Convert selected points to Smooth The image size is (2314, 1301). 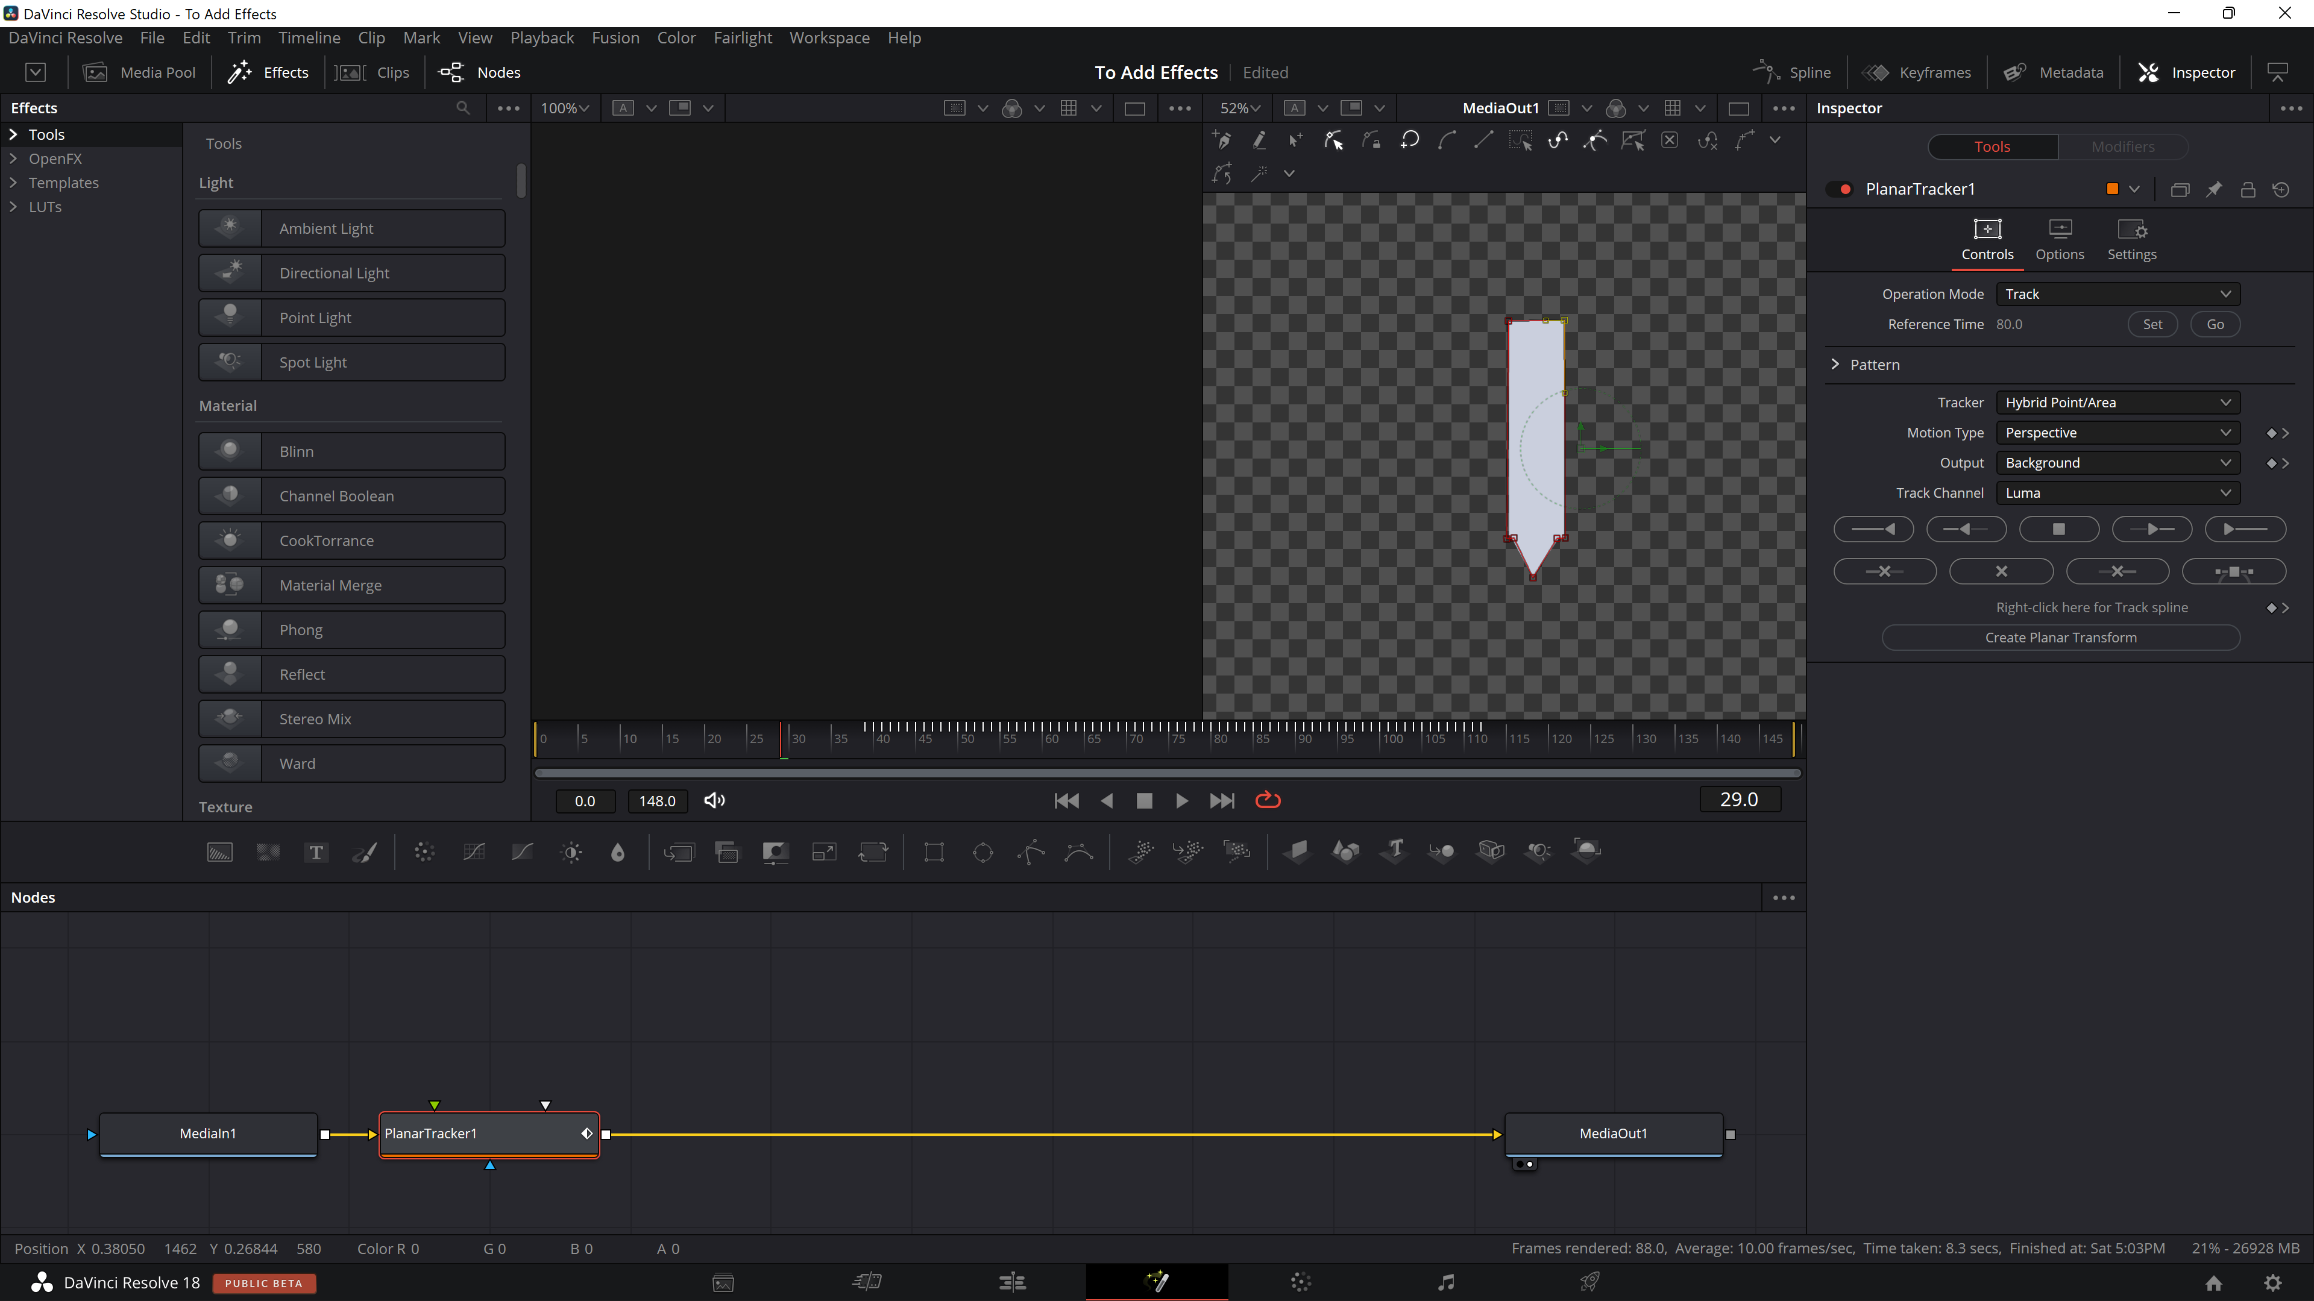tap(1447, 140)
